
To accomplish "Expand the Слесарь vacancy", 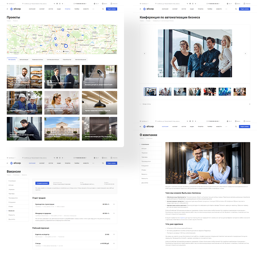I will click(x=114, y=244).
